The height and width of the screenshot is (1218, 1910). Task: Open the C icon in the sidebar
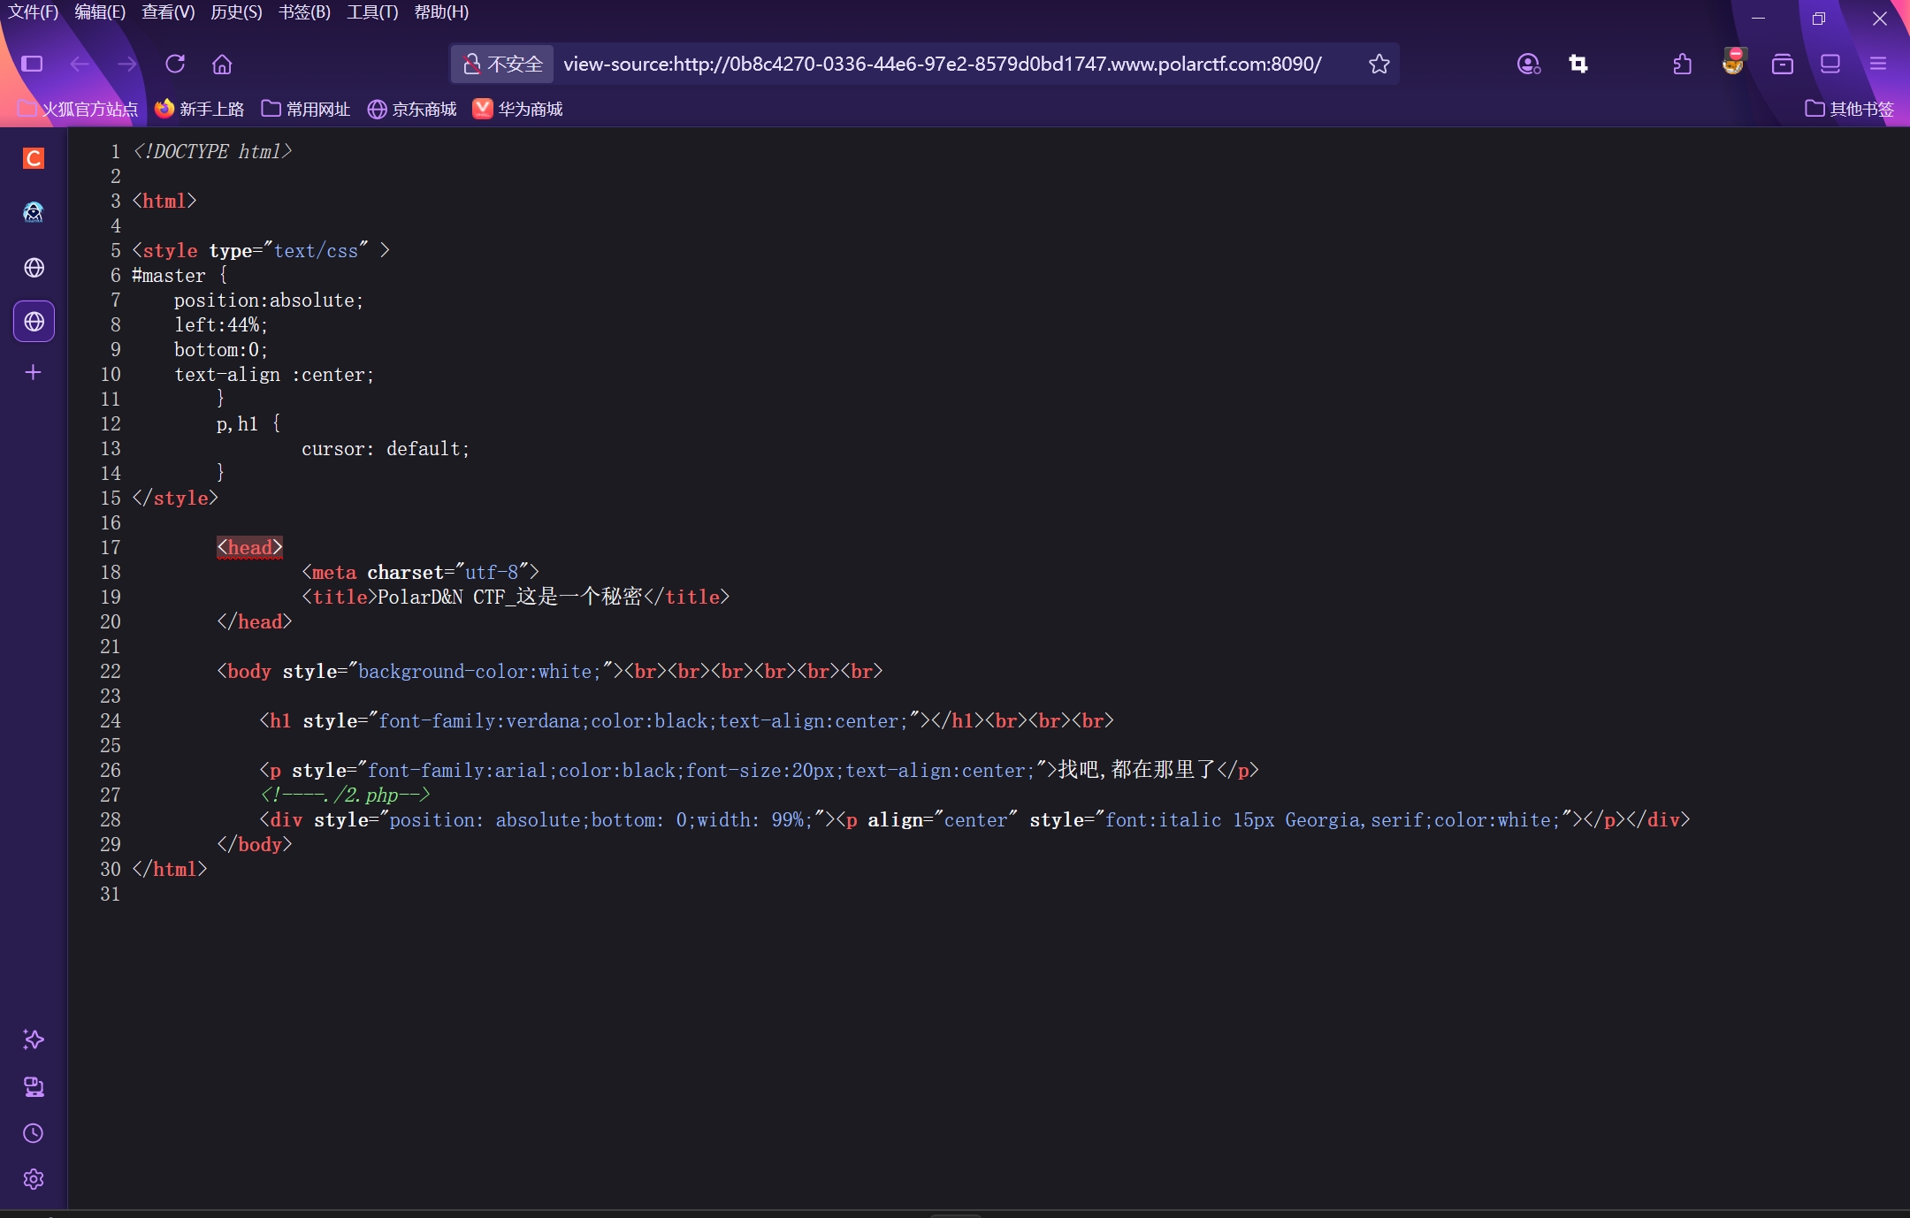pyautogui.click(x=34, y=158)
